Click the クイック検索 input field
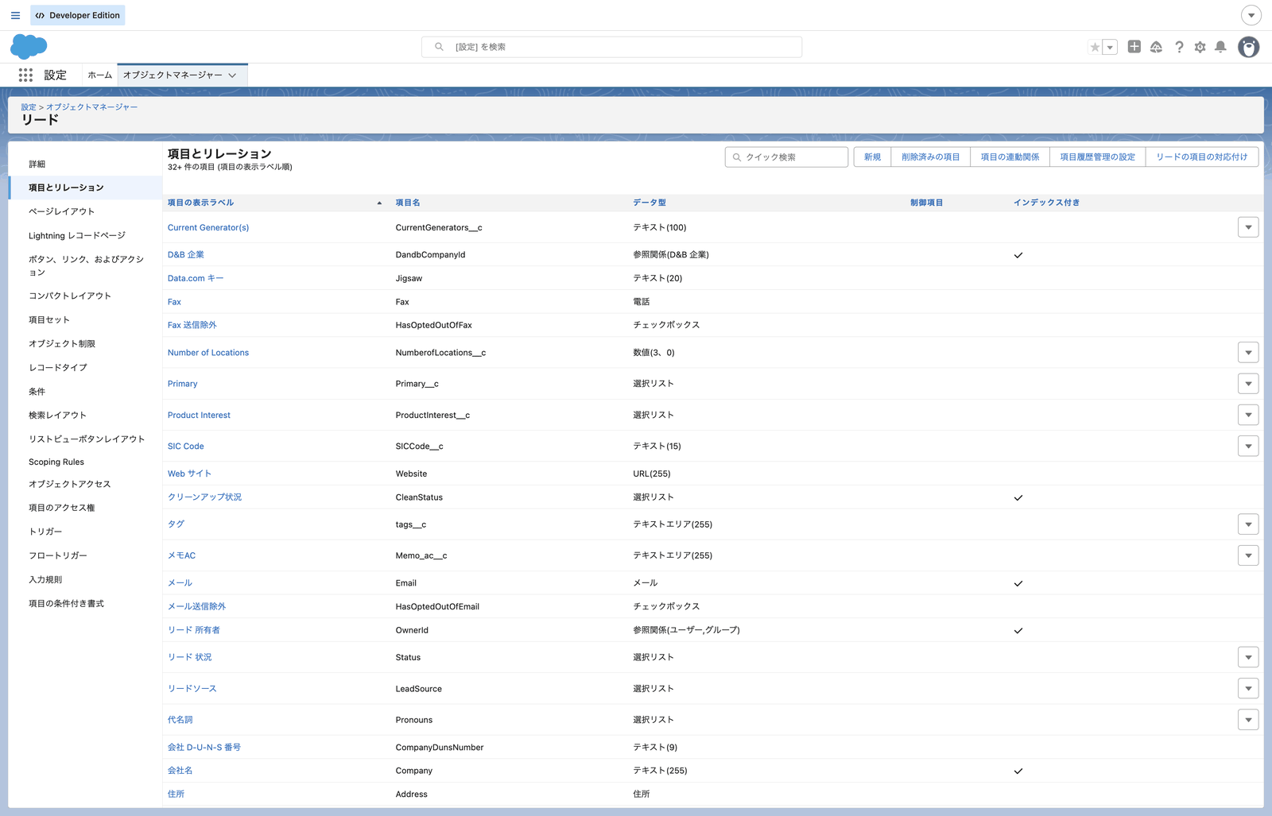 pos(786,157)
